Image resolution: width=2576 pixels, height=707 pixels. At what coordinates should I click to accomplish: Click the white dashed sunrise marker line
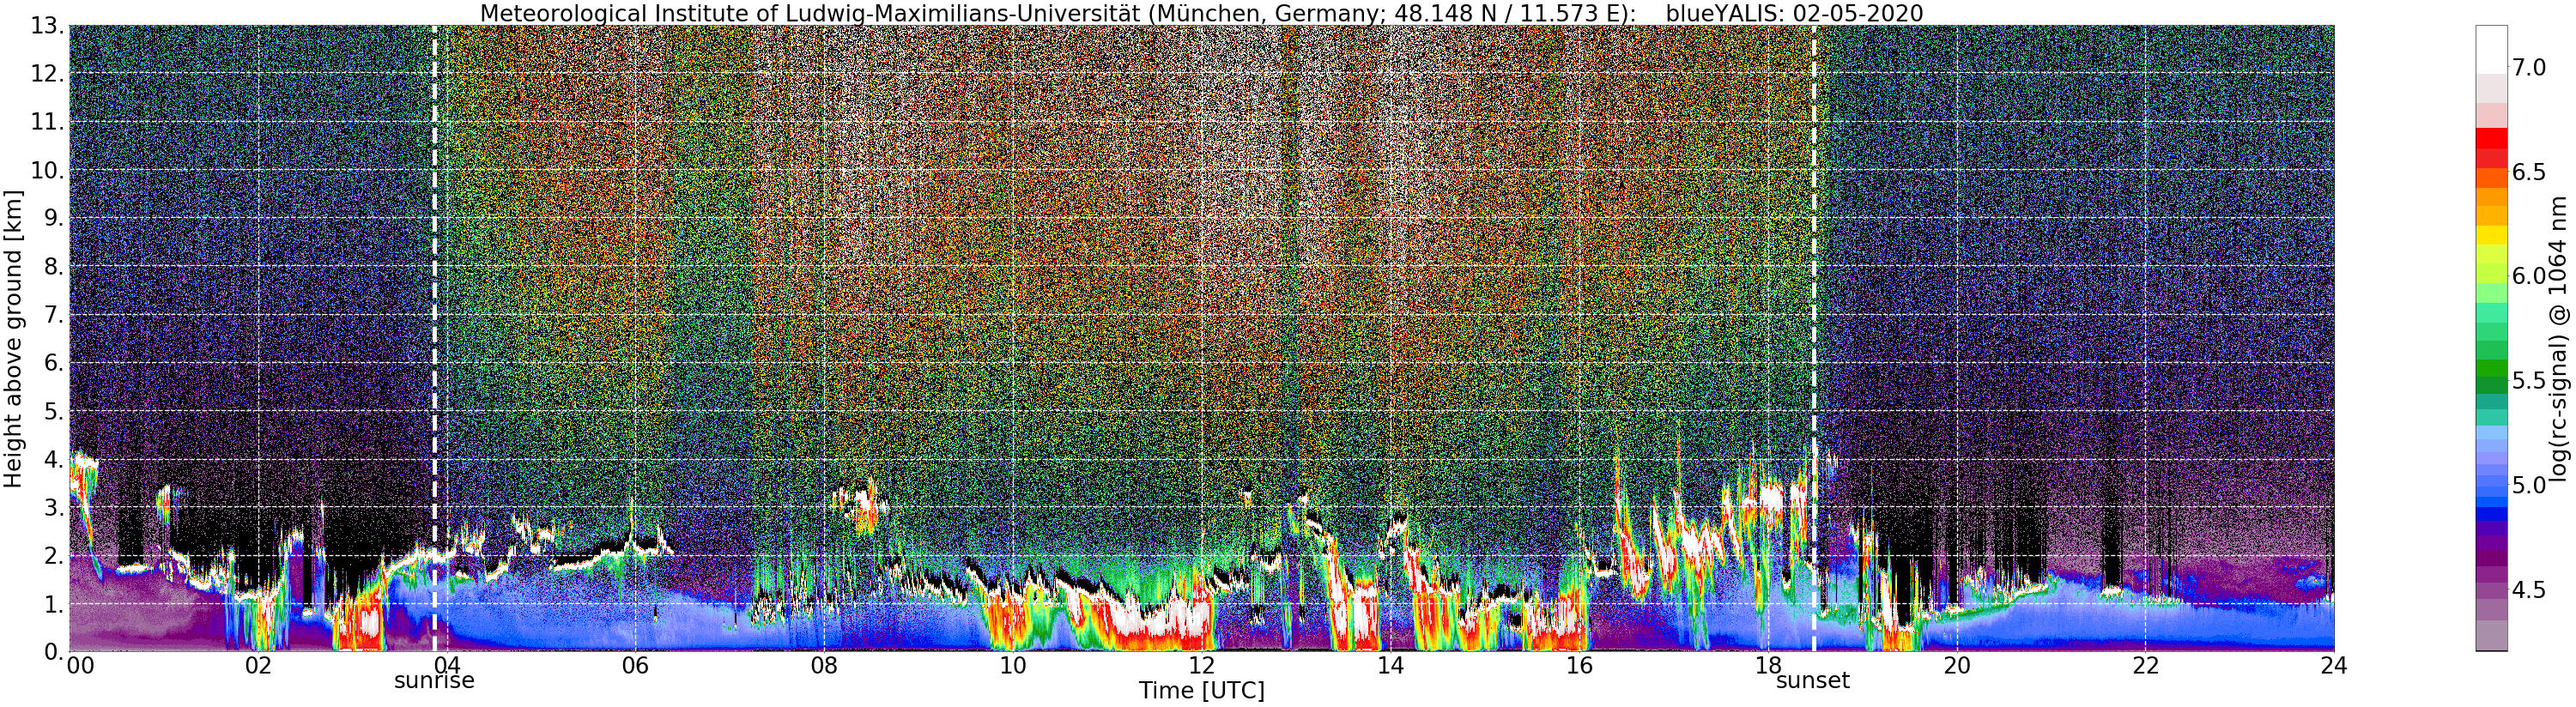pos(434,338)
